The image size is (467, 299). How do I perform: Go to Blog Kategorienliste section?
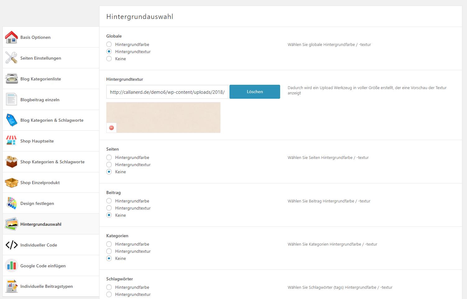click(51, 79)
